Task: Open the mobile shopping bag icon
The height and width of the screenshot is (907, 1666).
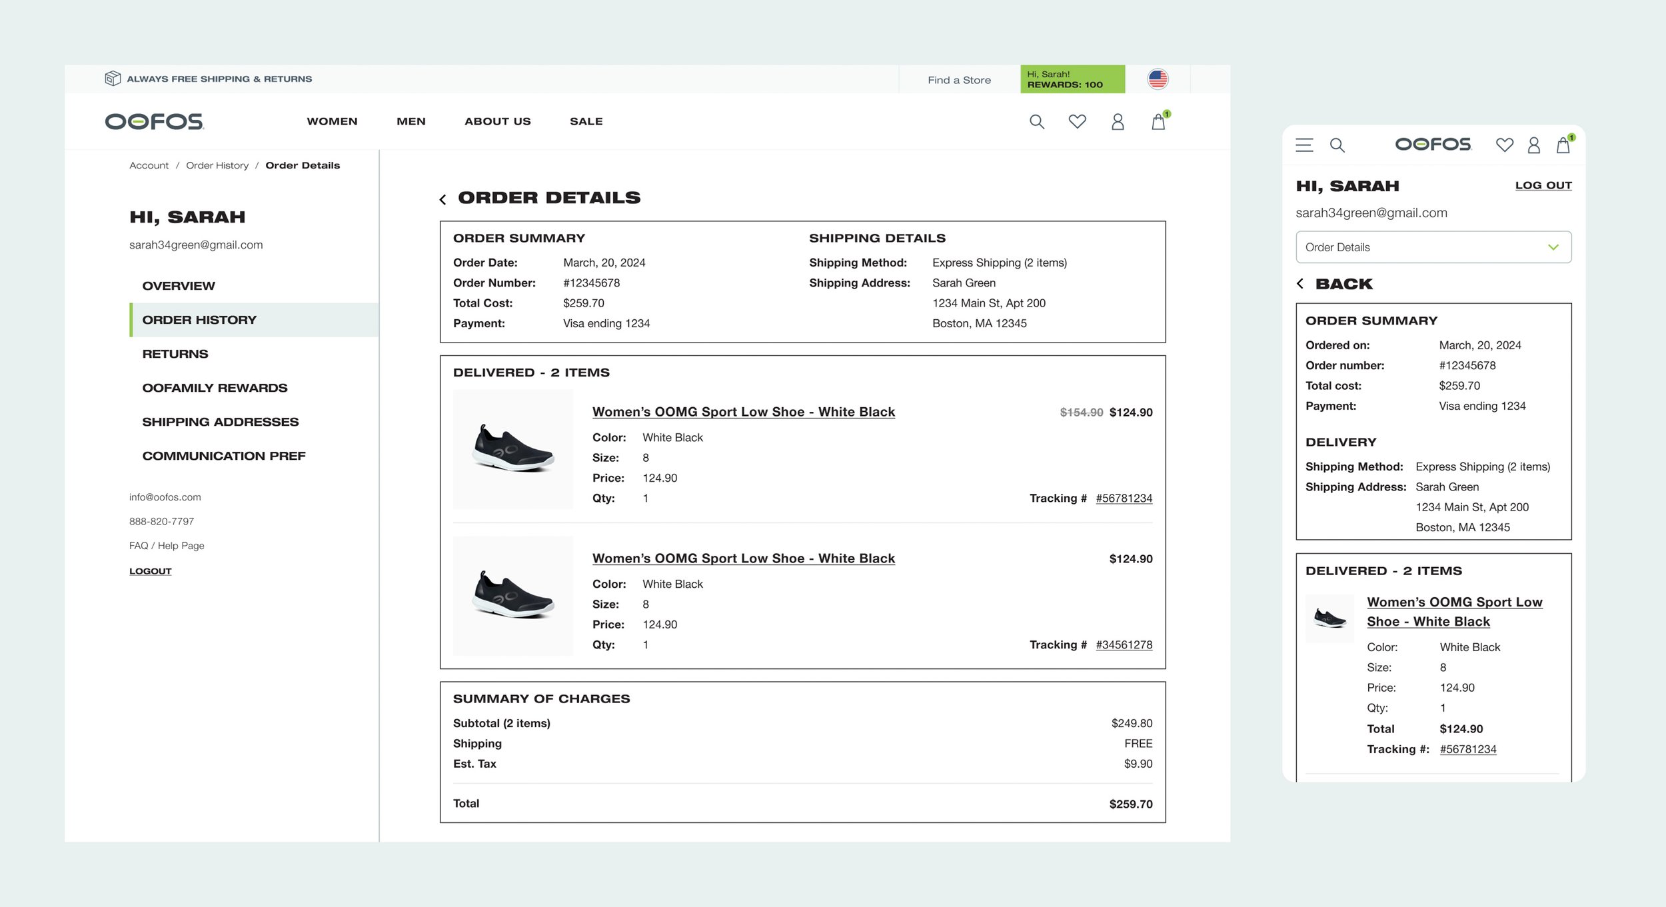Action: pyautogui.click(x=1563, y=145)
